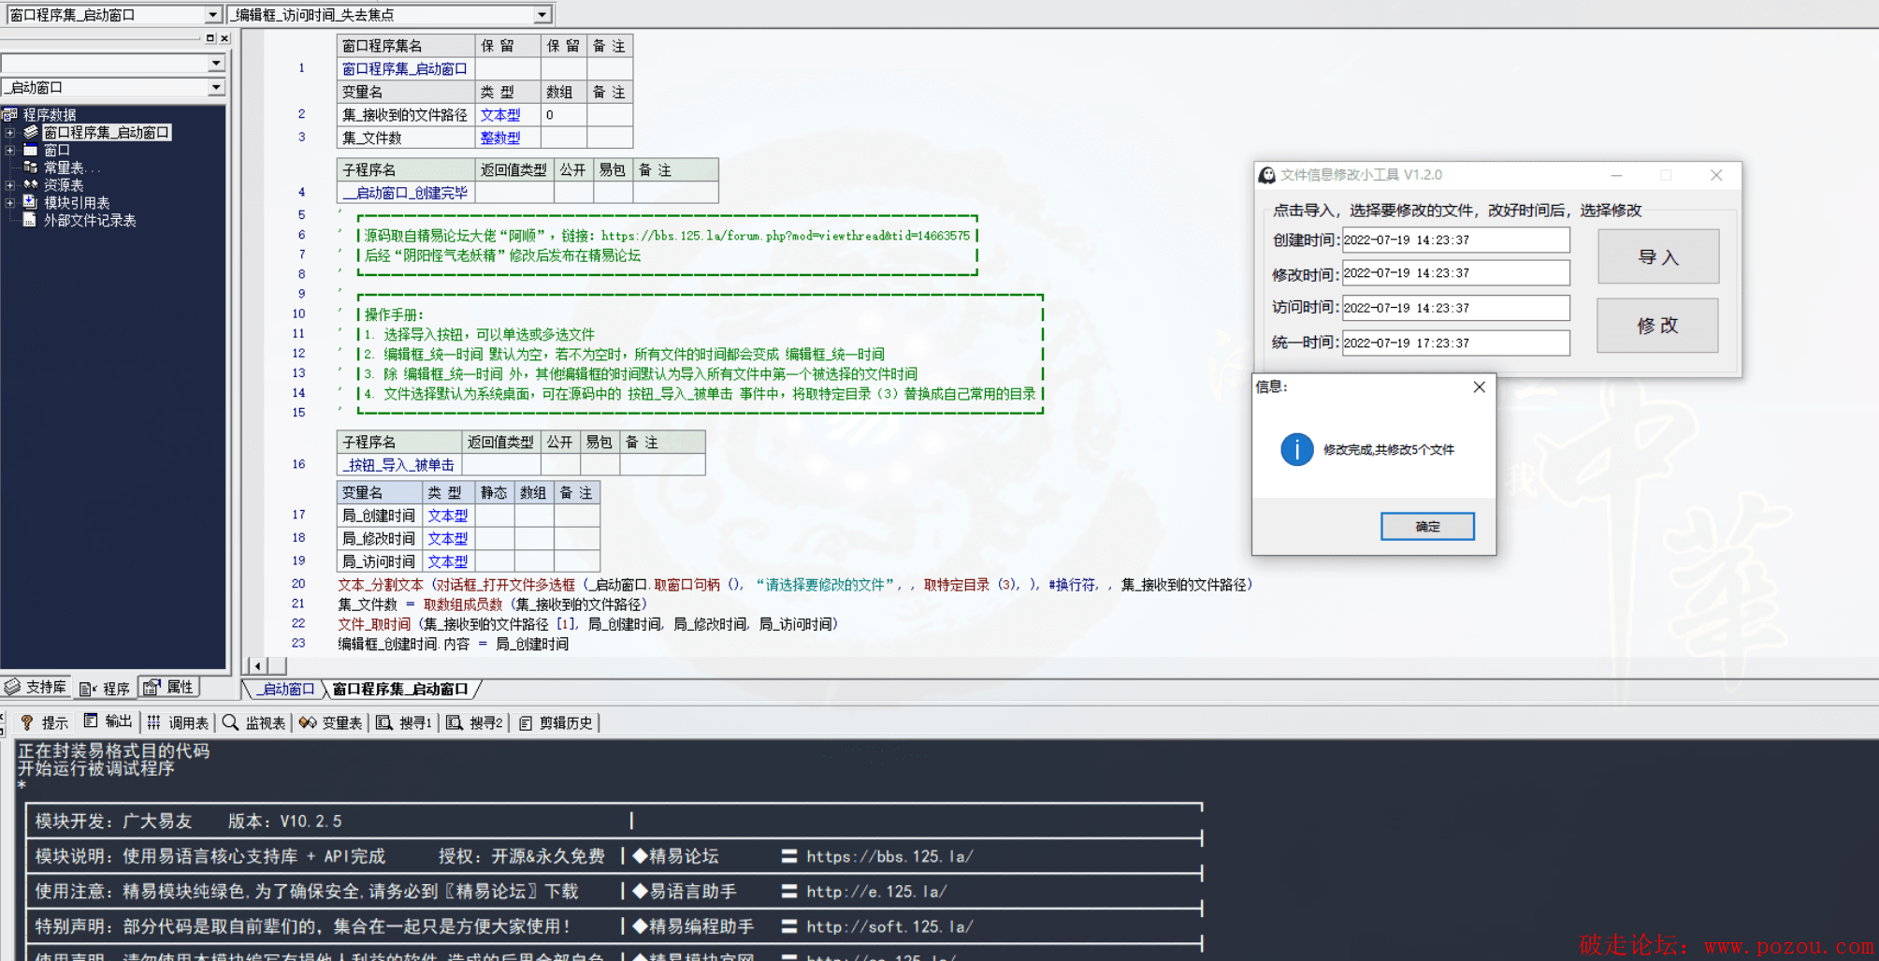The height and width of the screenshot is (961, 1879).
Task: Float the left panel with restore icon
Action: 210,38
